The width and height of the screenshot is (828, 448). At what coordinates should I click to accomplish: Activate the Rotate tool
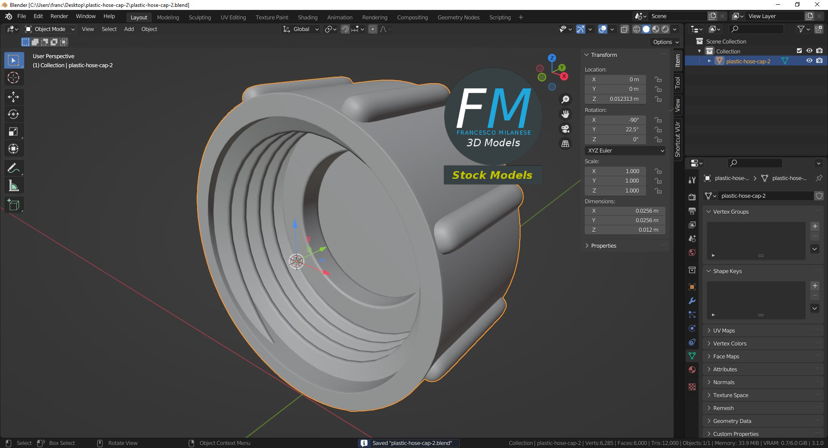point(13,114)
